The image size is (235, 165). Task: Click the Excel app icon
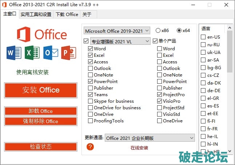32,53
